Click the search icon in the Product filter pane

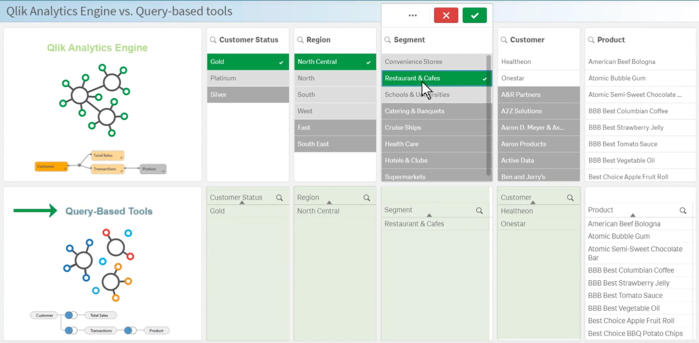[x=592, y=40]
